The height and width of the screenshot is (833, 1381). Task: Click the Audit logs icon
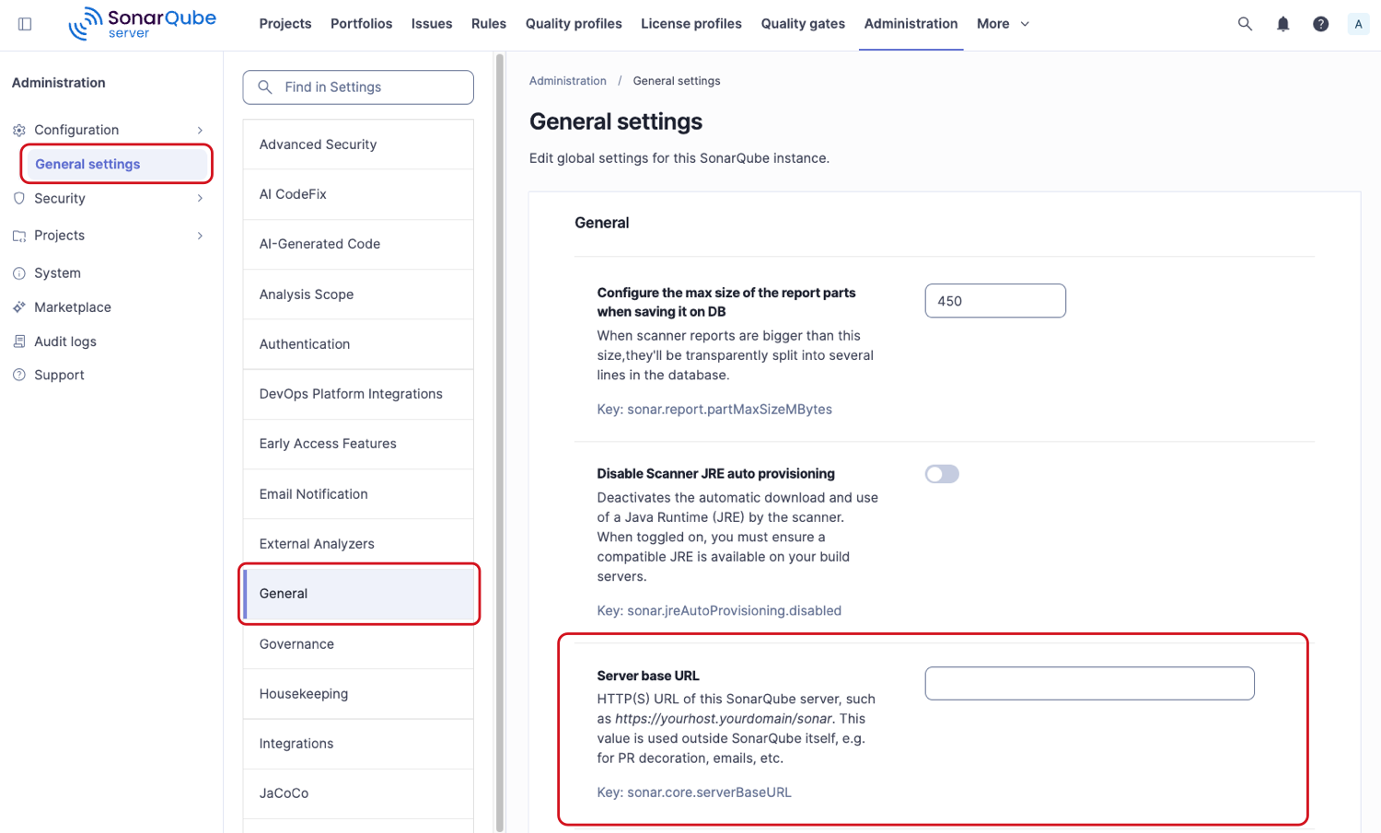pos(19,341)
